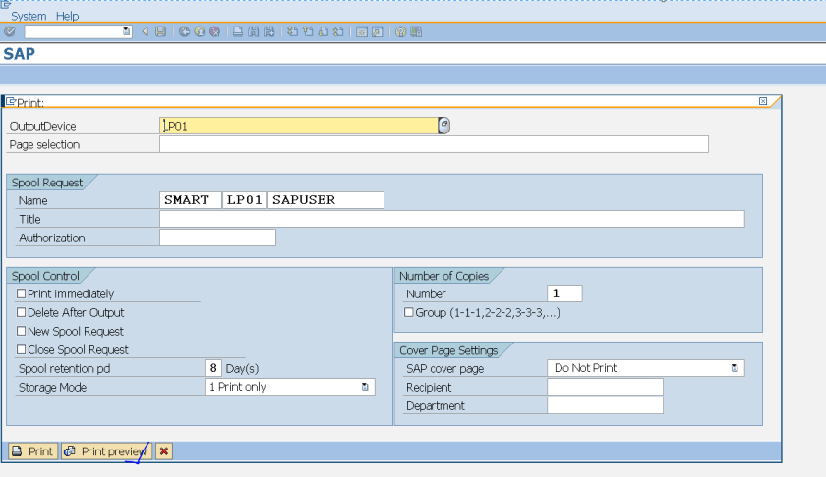Click the printer icon in top toolbar
This screenshot has height=477, width=826.
coord(238,32)
